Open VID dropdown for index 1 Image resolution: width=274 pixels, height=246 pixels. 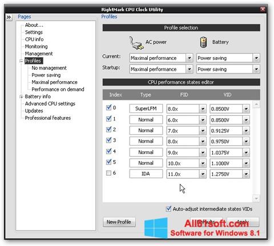246,120
